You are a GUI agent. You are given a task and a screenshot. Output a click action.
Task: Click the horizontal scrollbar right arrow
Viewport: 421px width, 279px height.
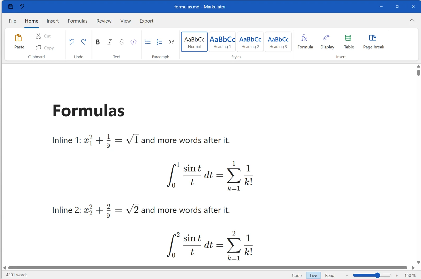(413, 268)
